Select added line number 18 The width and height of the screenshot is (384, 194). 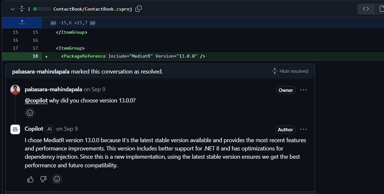[35, 56]
